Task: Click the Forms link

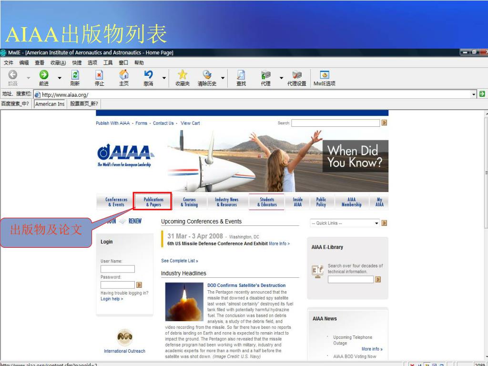Action: tap(141, 123)
